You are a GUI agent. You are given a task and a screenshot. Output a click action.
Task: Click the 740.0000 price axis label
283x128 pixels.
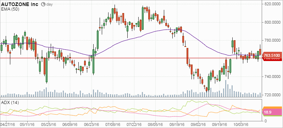272,77
